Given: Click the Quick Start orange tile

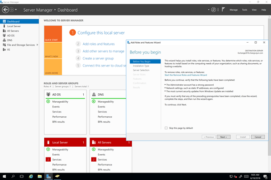Looking at the screenshot, I should pyautogui.click(x=53, y=34).
